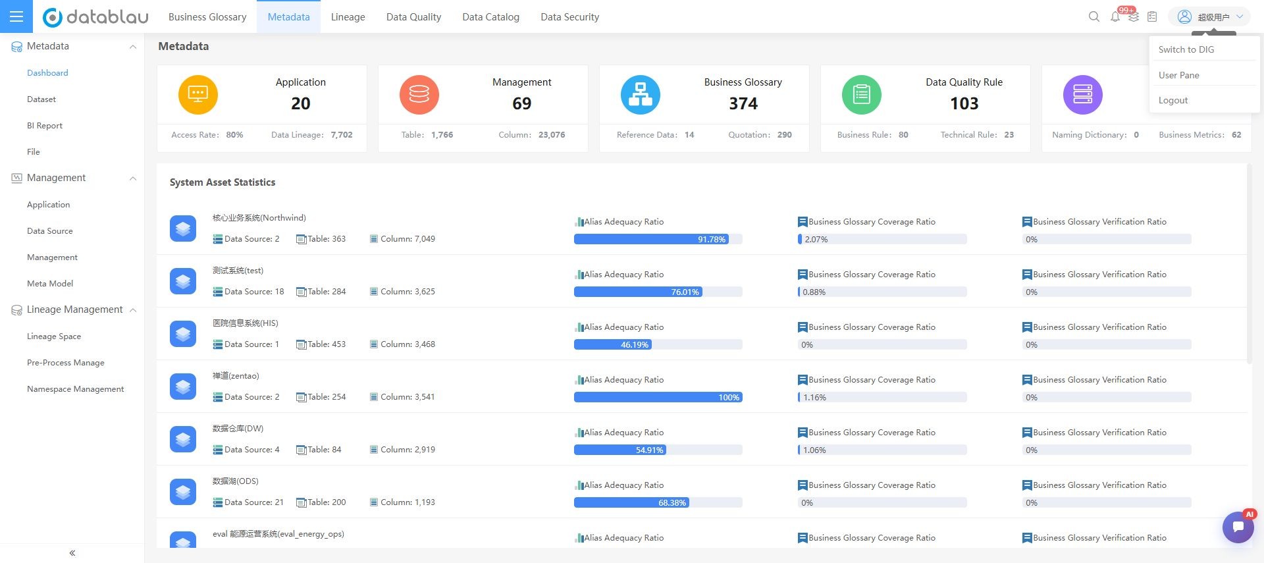
Task: Switch to the Lineage tab
Action: point(348,17)
